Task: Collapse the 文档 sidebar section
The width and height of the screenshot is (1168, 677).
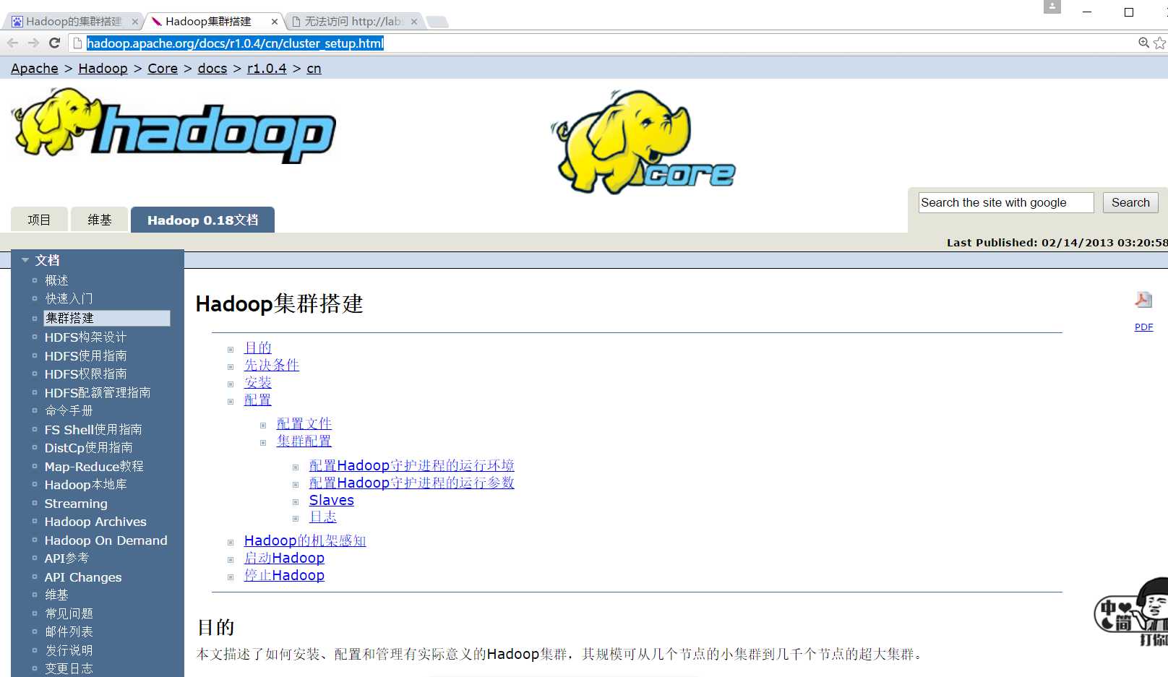Action: tap(26, 260)
